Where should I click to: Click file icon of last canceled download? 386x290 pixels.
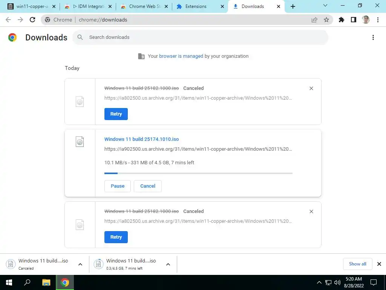coord(80,225)
